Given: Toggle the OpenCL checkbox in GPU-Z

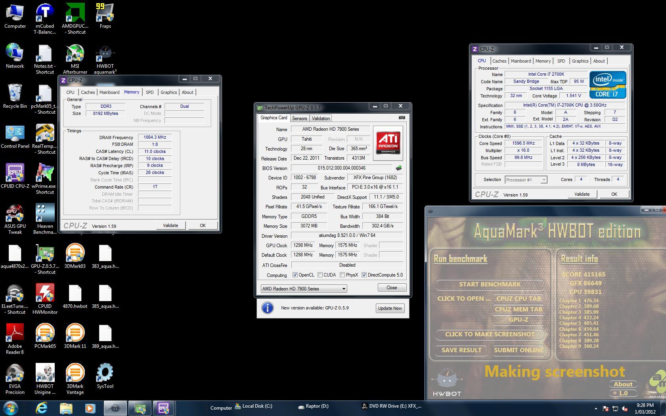Looking at the screenshot, I should point(295,275).
